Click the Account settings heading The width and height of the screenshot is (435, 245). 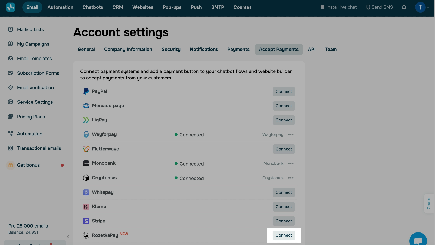pyautogui.click(x=121, y=32)
